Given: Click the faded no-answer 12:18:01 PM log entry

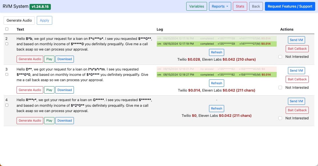Looking at the screenshot, I should click(217, 69).
